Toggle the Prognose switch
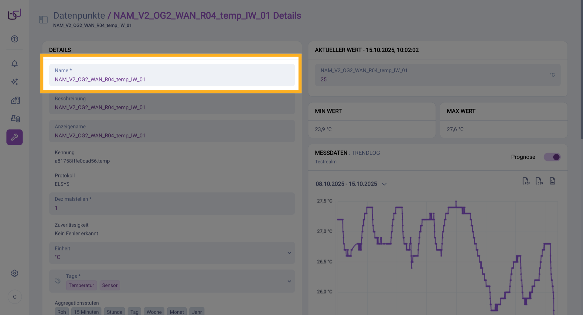The width and height of the screenshot is (583, 315). pos(552,157)
